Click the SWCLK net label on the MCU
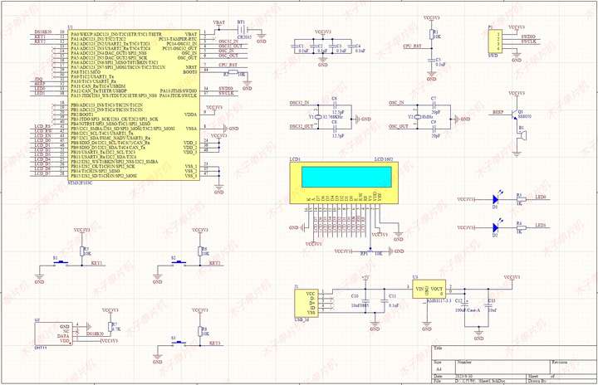598x385 pixels. 226,93
